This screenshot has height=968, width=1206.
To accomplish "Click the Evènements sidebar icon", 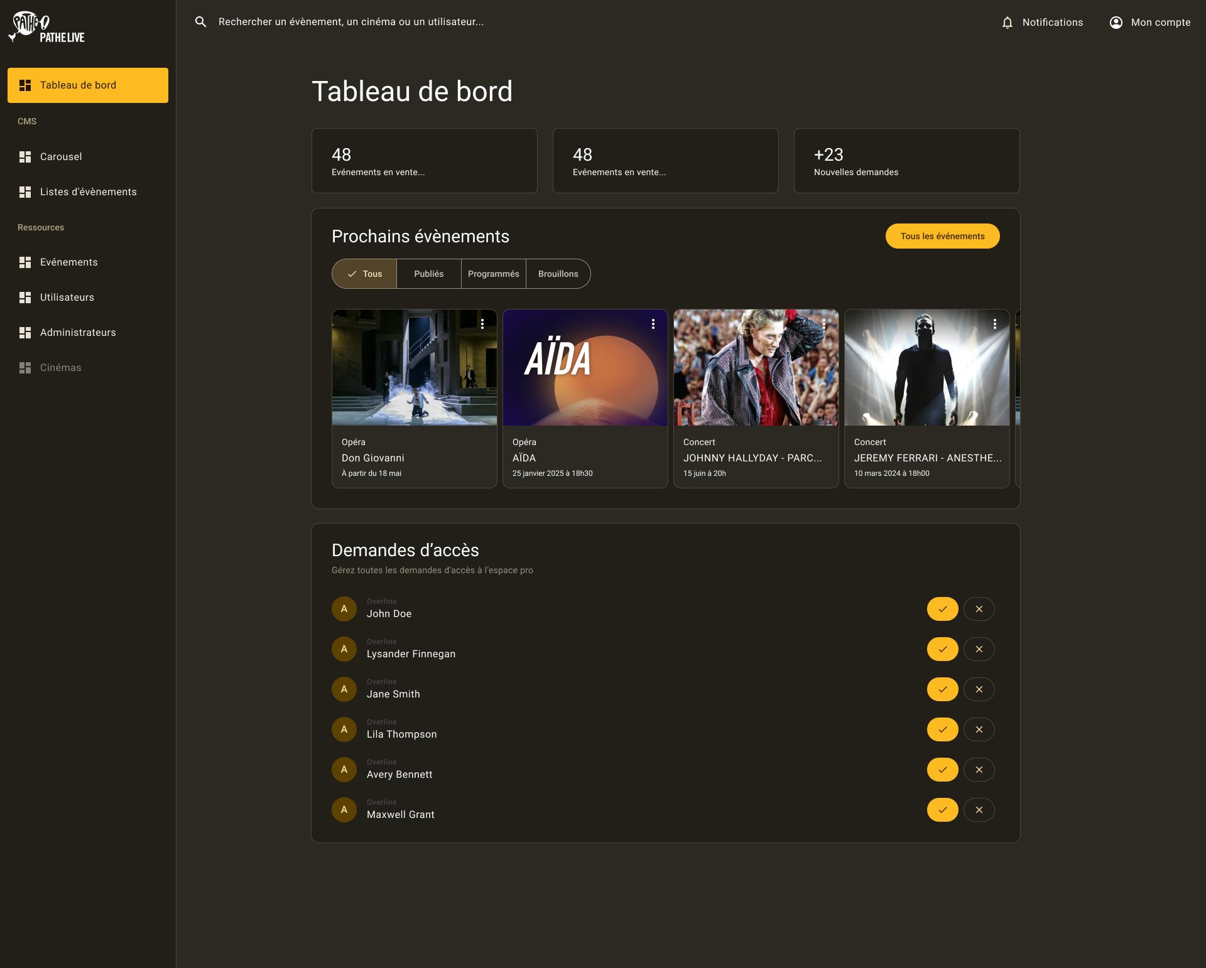I will (24, 262).
